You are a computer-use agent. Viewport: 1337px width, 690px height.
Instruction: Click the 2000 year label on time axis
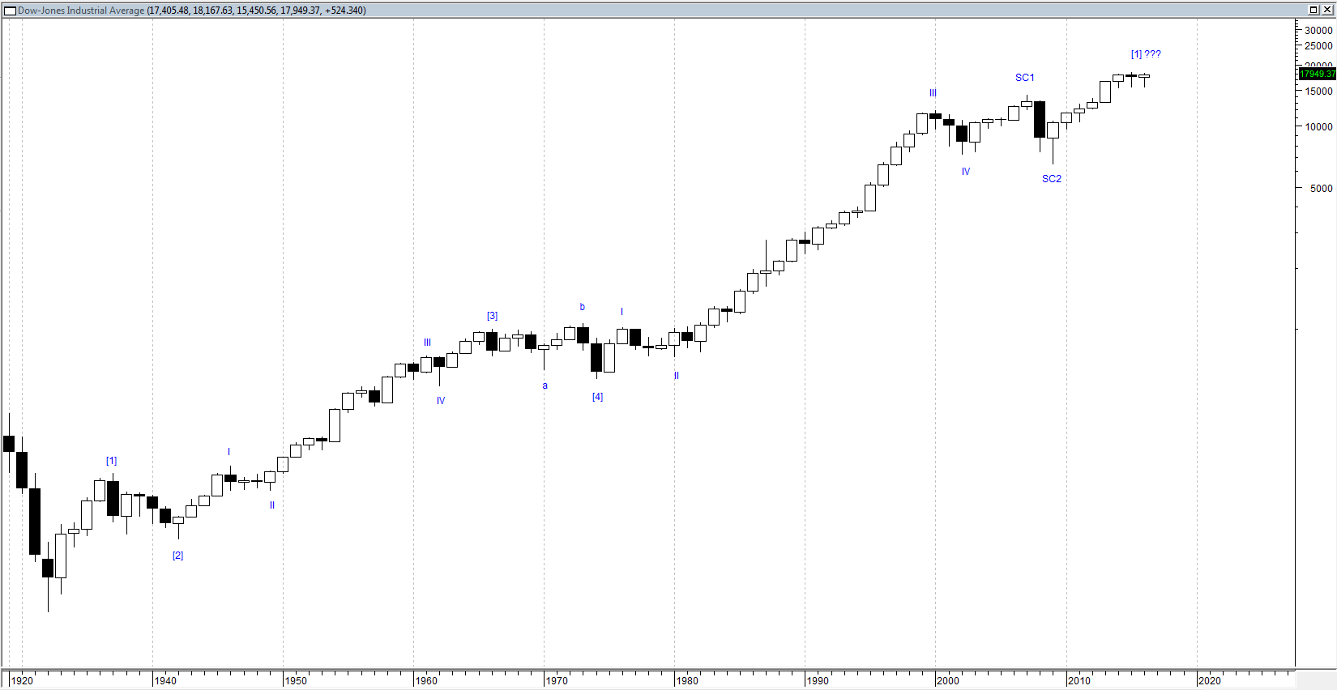(x=947, y=680)
